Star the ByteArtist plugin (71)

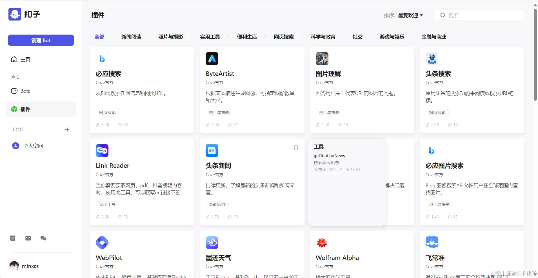(x=230, y=125)
